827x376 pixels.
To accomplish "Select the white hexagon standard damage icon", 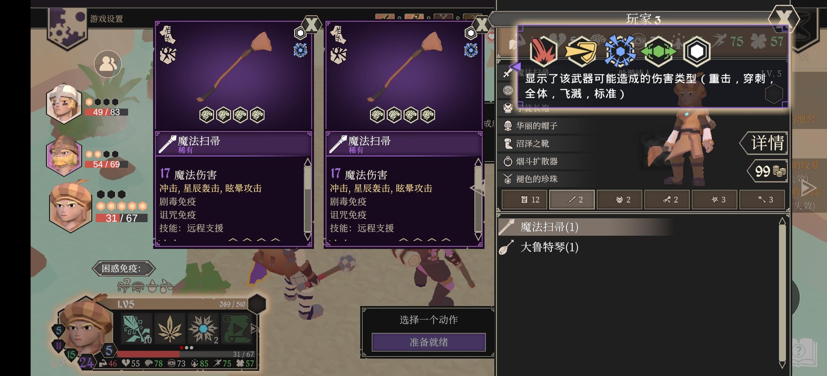I will pos(696,52).
